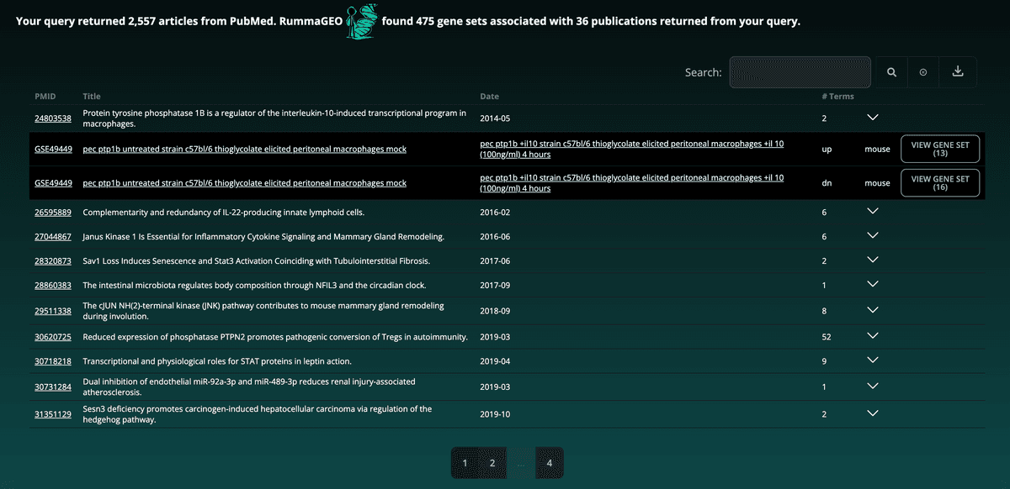Go to page 4 of results

coord(550,463)
